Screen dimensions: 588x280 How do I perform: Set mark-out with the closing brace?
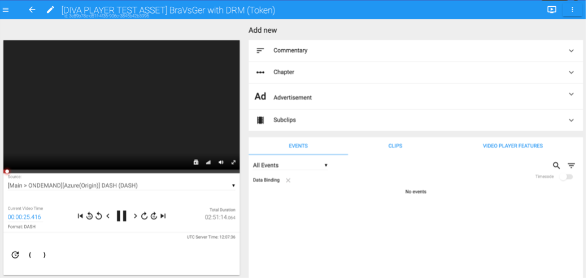tap(44, 255)
